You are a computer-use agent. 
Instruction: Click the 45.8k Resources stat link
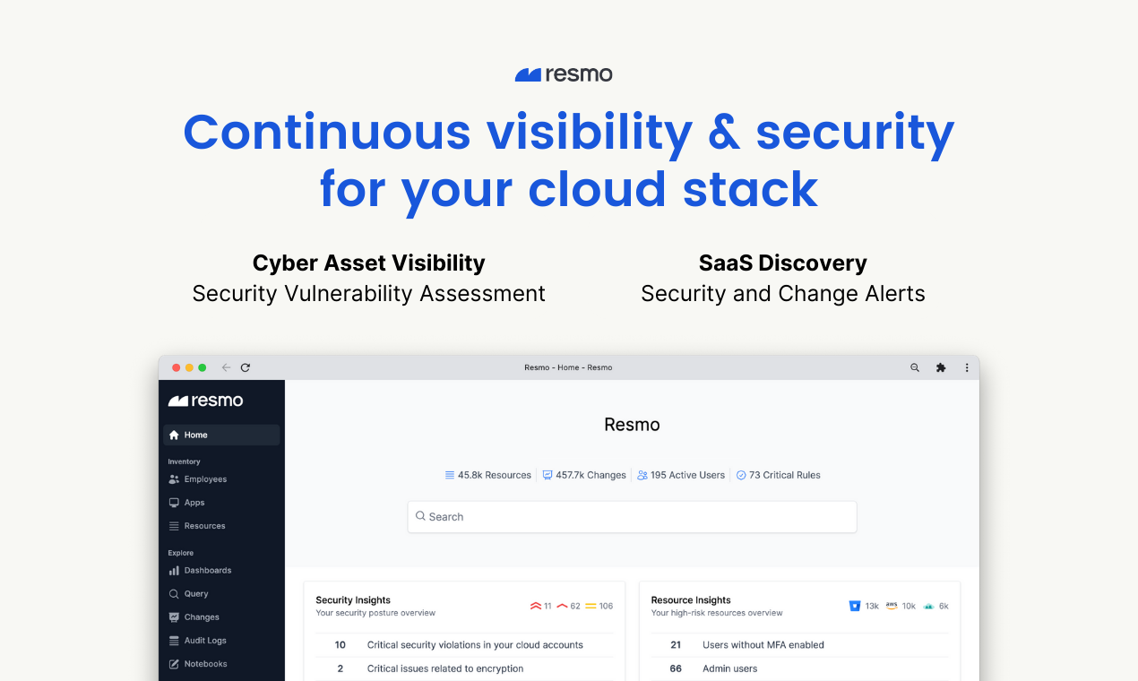point(488,475)
